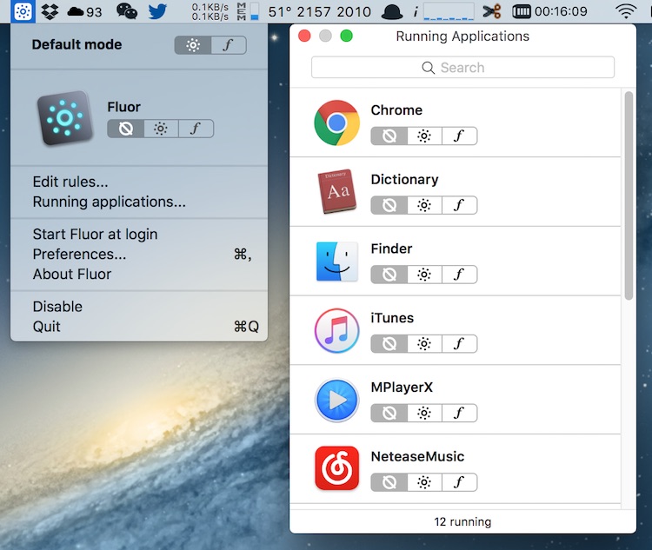This screenshot has width=652, height=550.
Task: Set Chrome to media keys (sun) mode
Action: pos(424,136)
